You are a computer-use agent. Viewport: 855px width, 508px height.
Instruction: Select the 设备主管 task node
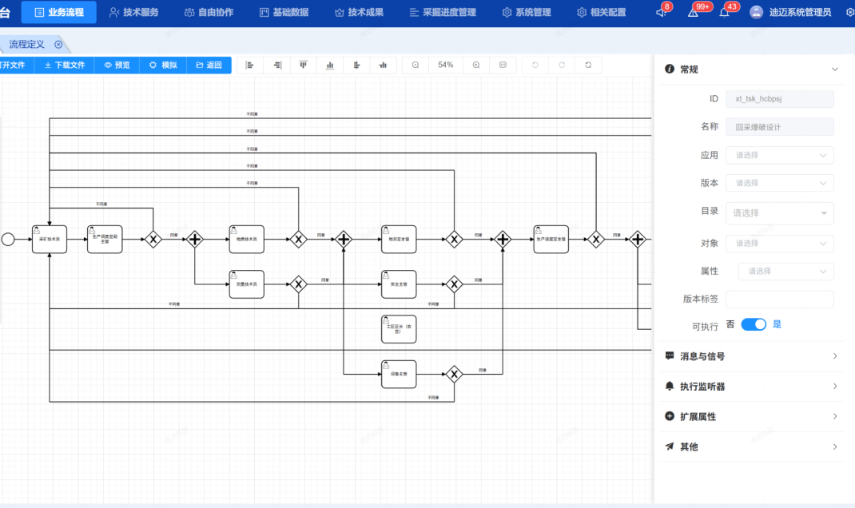399,374
